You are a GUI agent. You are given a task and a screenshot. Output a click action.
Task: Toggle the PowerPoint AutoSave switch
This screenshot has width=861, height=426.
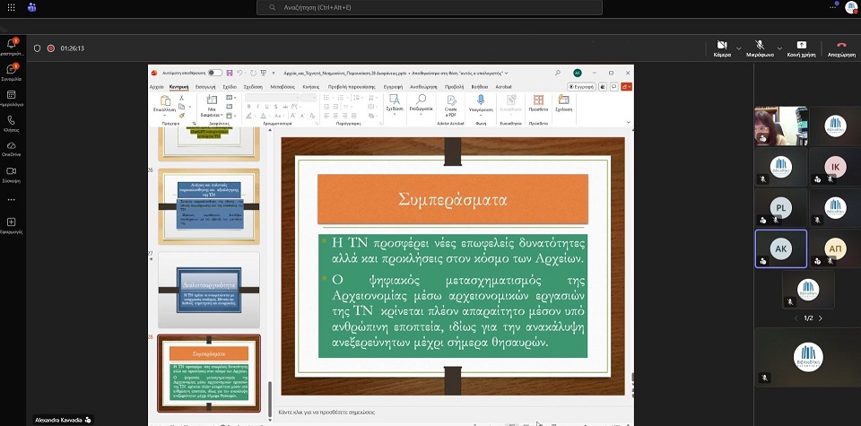pyautogui.click(x=215, y=73)
